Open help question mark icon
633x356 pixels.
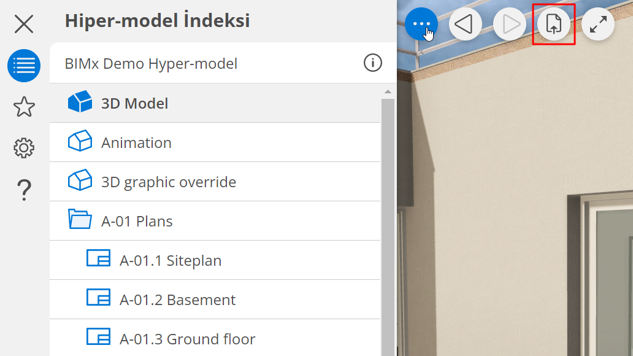(24, 190)
